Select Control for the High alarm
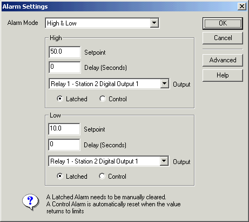The width and height of the screenshot is (249, 222). (103, 99)
